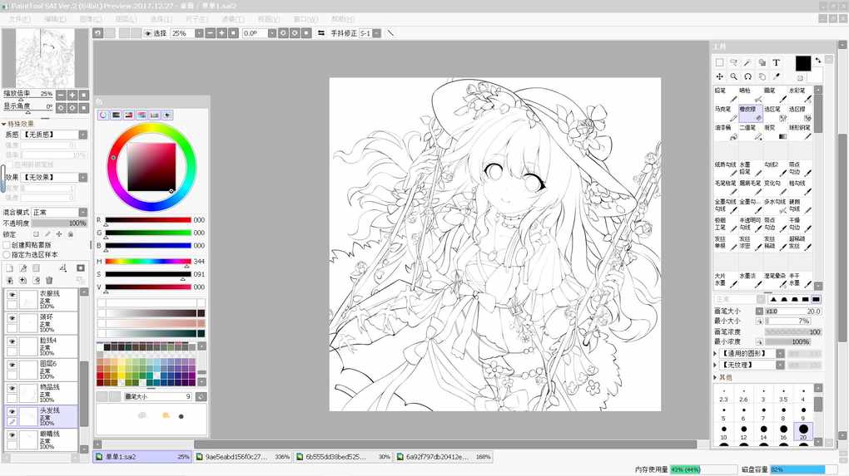The width and height of the screenshot is (849, 476).
Task: Open the zoom 25% dropdown arrow
Action: (x=199, y=33)
